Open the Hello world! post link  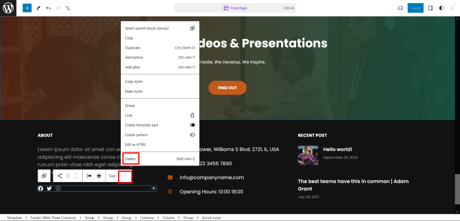click(x=337, y=149)
